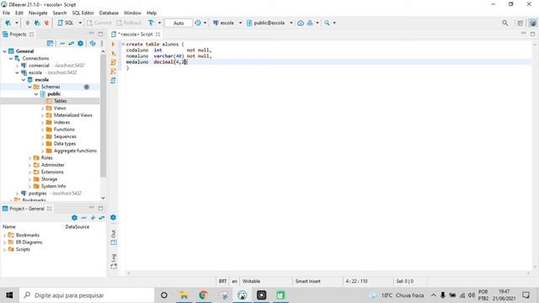This screenshot has height=303, width=539.
Task: Click the explain execution plan icon
Action: (x=113, y=72)
